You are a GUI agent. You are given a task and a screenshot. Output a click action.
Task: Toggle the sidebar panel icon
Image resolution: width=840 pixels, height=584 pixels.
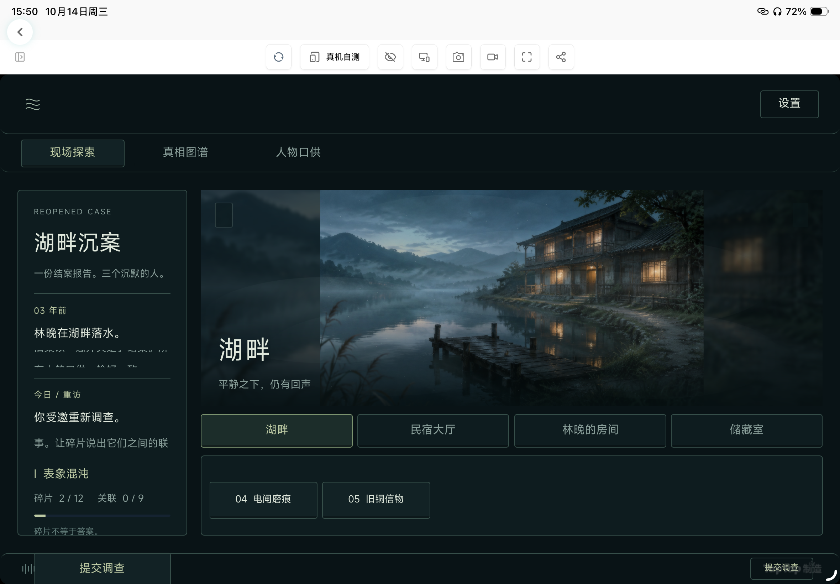coord(20,57)
